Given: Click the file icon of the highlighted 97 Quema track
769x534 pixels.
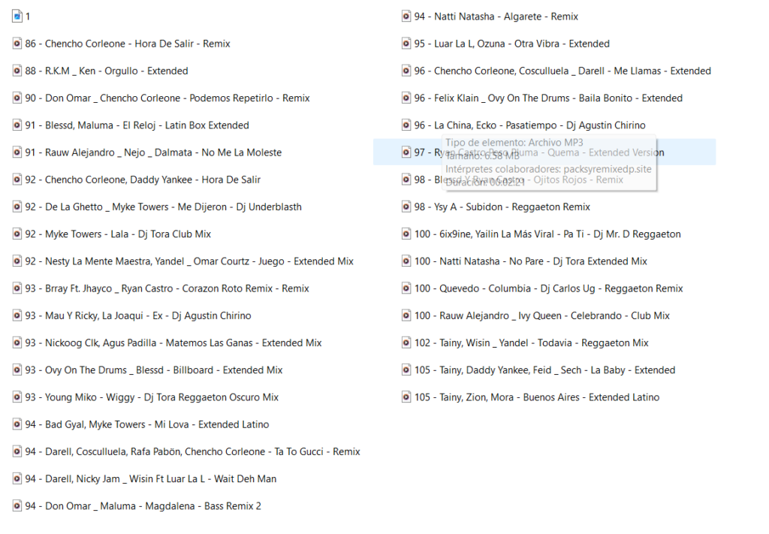Looking at the screenshot, I should tap(406, 152).
